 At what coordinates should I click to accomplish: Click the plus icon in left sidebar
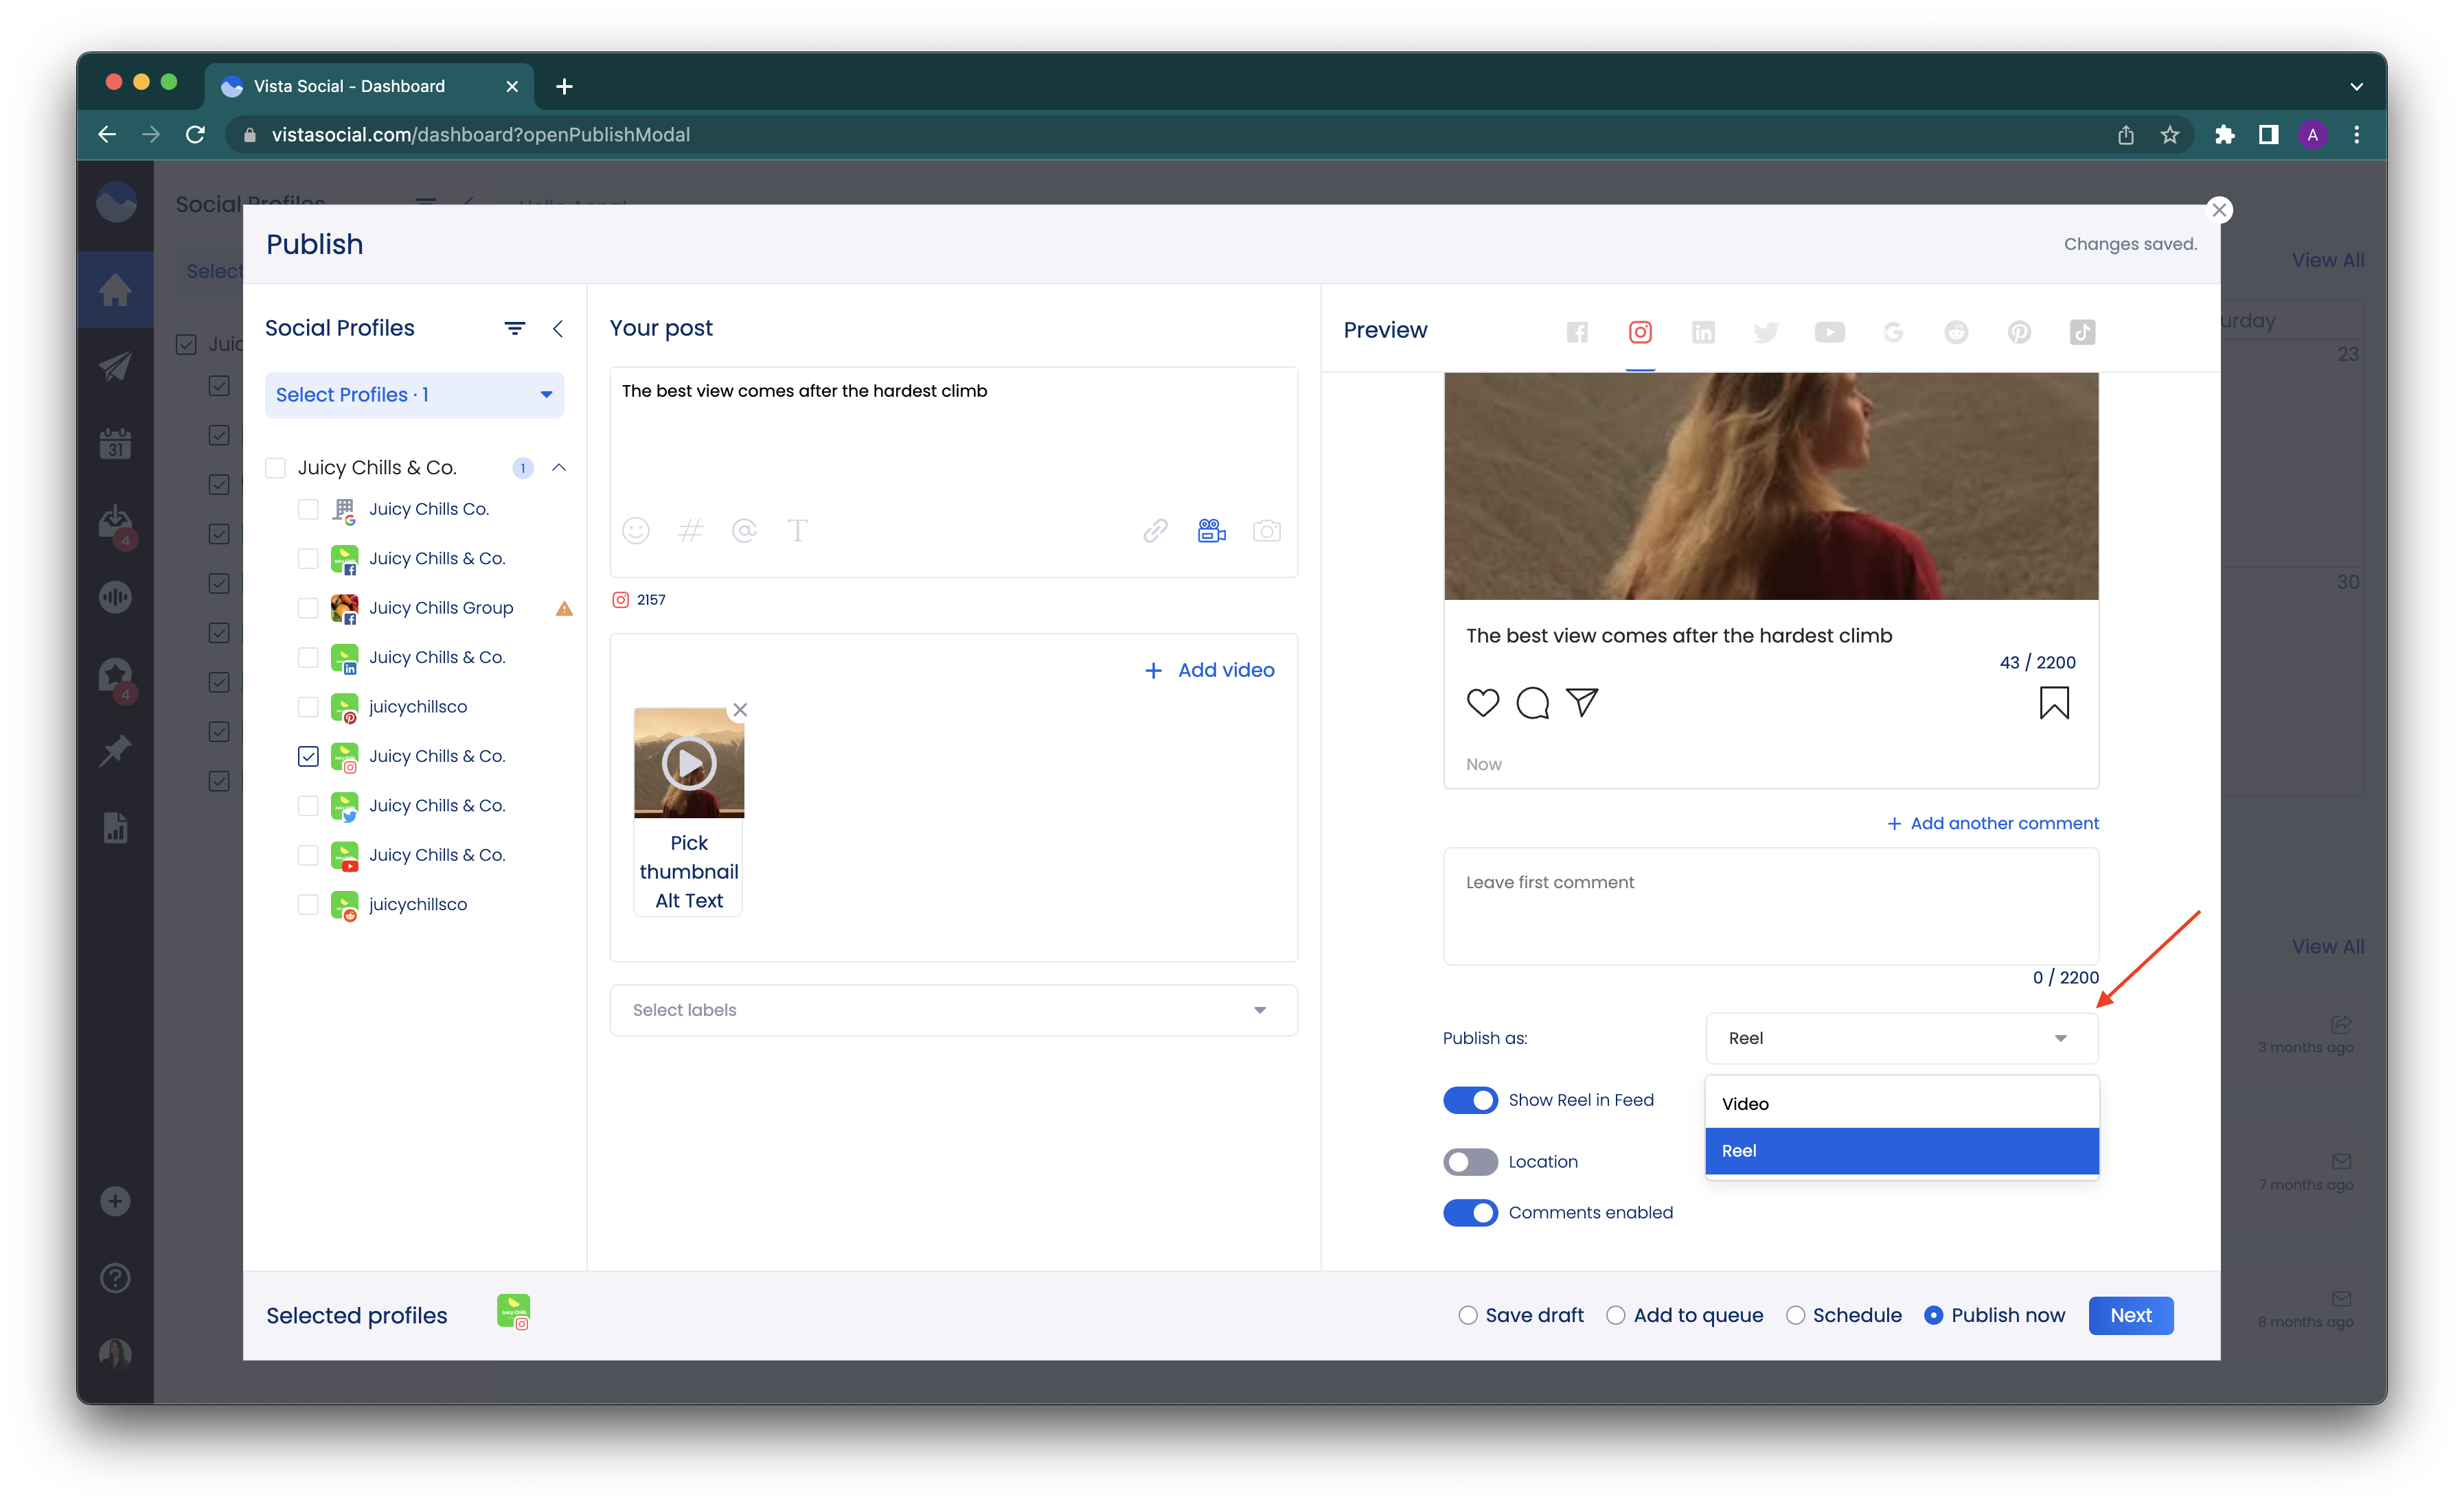click(x=115, y=1201)
